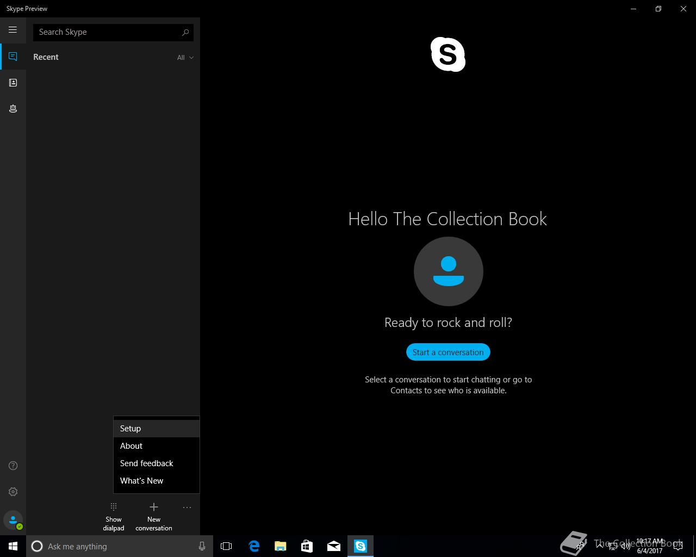The image size is (696, 557).
Task: Open the Windows Start menu
Action: tap(13, 546)
